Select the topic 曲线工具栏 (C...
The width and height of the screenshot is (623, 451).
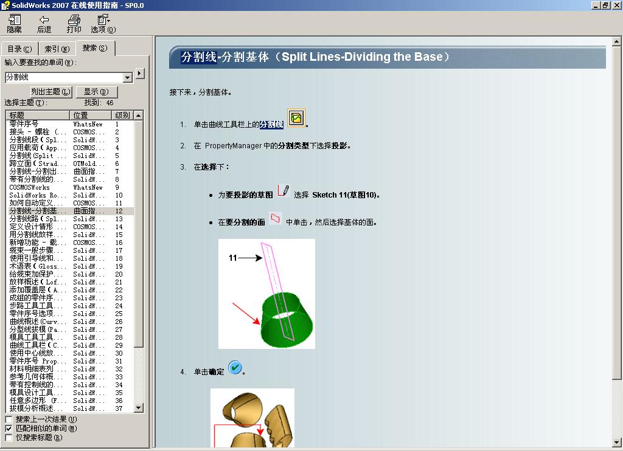pos(71,345)
